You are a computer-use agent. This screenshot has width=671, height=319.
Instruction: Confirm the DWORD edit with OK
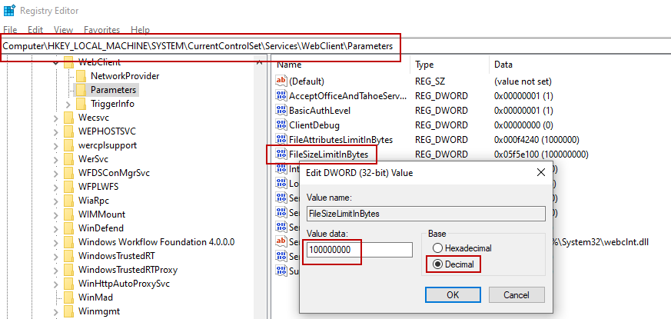[453, 294]
